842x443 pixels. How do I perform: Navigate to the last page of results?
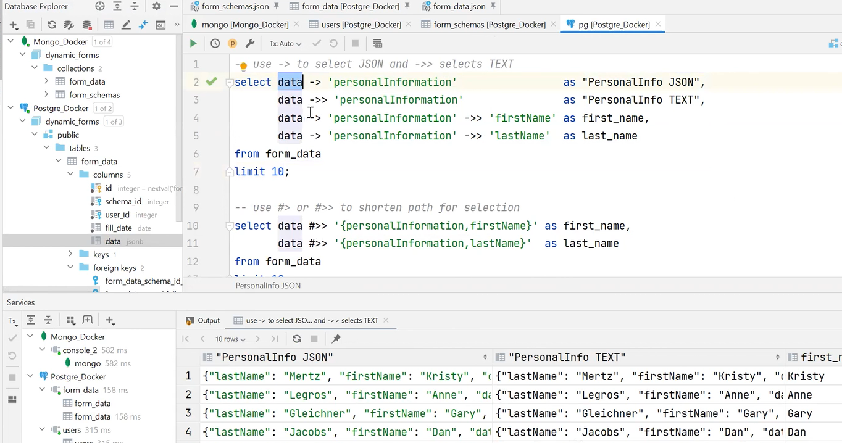[x=274, y=338]
